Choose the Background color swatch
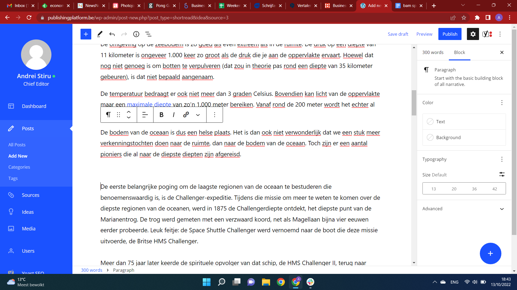The width and height of the screenshot is (517, 290). (x=430, y=137)
